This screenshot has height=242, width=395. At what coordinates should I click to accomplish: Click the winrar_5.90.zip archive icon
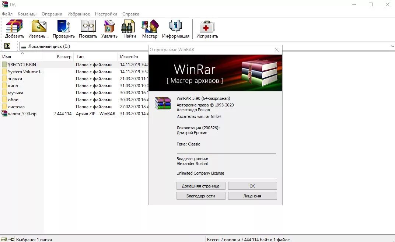[4, 113]
